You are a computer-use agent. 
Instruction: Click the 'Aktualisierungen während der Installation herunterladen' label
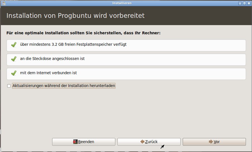coord(64,86)
